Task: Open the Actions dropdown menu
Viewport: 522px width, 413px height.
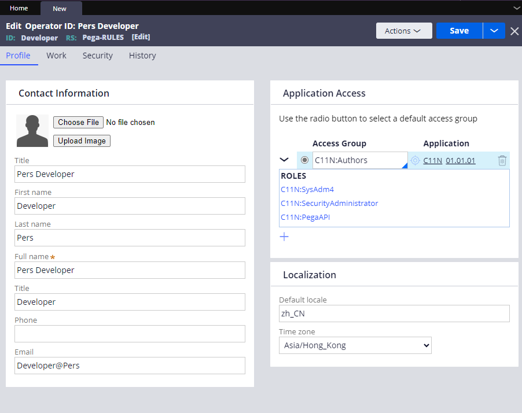Action: (403, 31)
